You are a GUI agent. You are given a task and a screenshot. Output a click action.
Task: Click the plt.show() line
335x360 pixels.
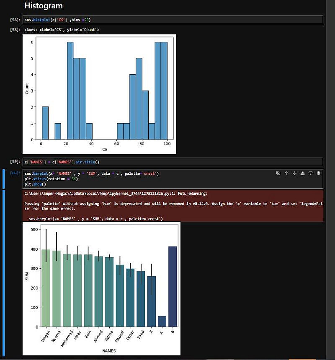[x=35, y=184]
